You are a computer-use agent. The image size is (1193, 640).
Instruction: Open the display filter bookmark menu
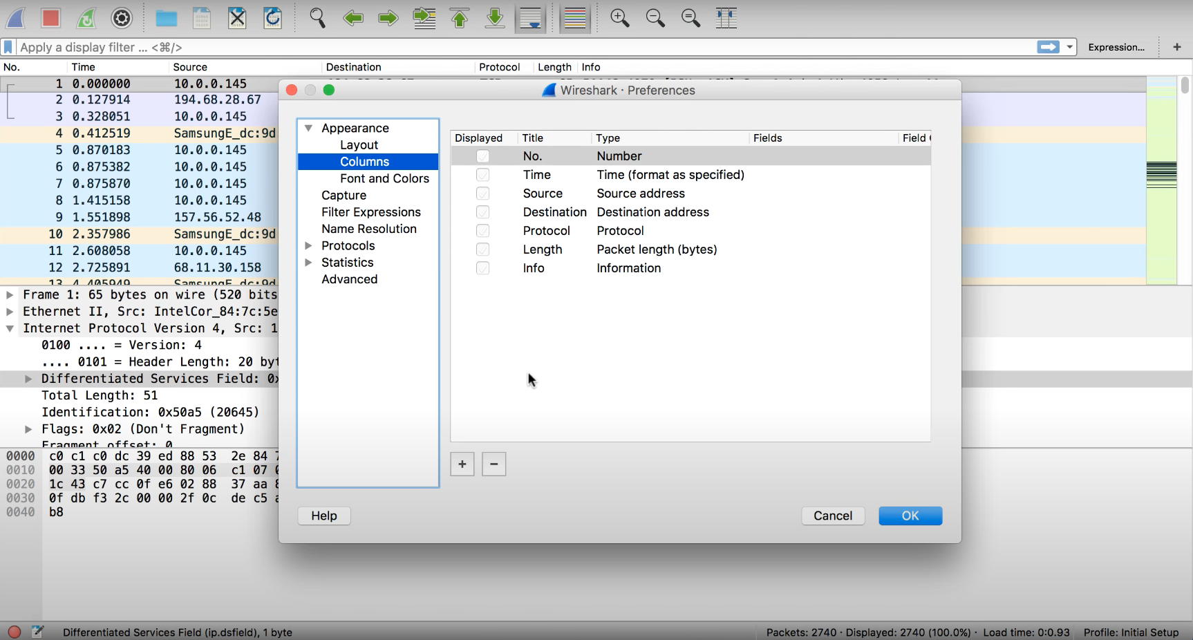click(x=8, y=47)
